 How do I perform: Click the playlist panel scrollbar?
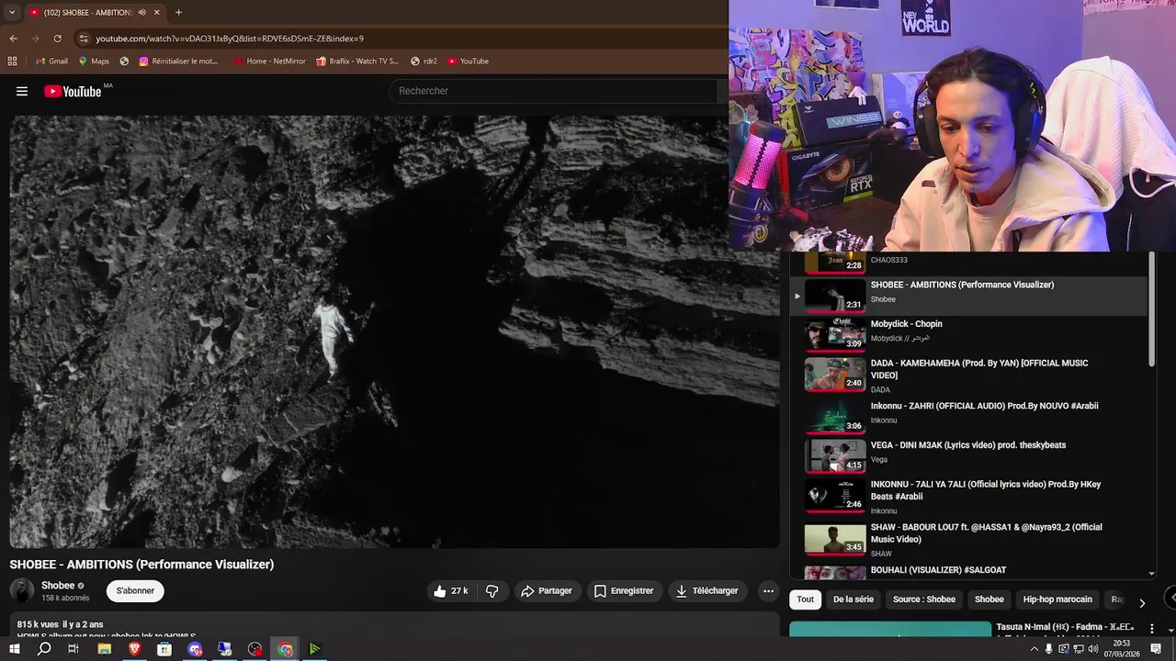point(1151,310)
